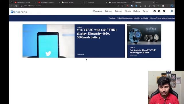Open the vivo Y27 5G article headline

tap(97, 34)
